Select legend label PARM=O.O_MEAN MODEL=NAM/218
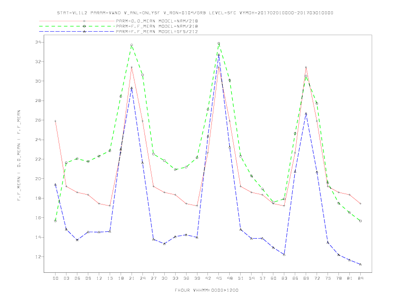The width and height of the screenshot is (393, 303). (x=157, y=21)
